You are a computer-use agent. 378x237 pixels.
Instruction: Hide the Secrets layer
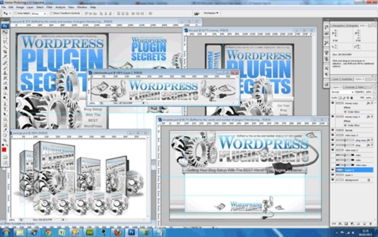pyautogui.click(x=333, y=130)
